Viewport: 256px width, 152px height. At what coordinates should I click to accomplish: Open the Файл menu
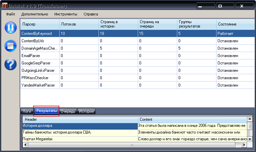coord(10,14)
